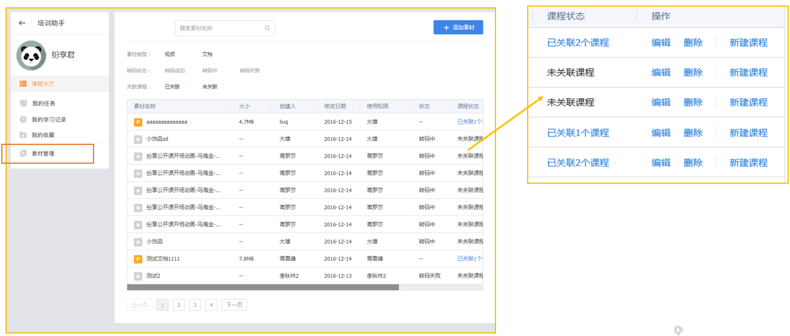Click the 2016-12-15 date cell
This screenshot has height=336, width=790.
point(338,122)
